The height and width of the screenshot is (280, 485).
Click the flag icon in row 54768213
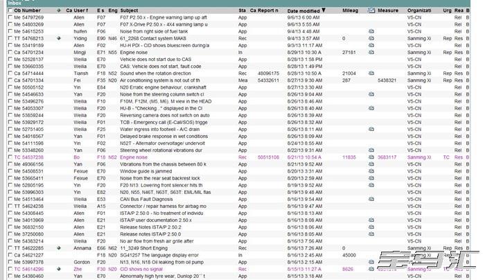point(59,38)
